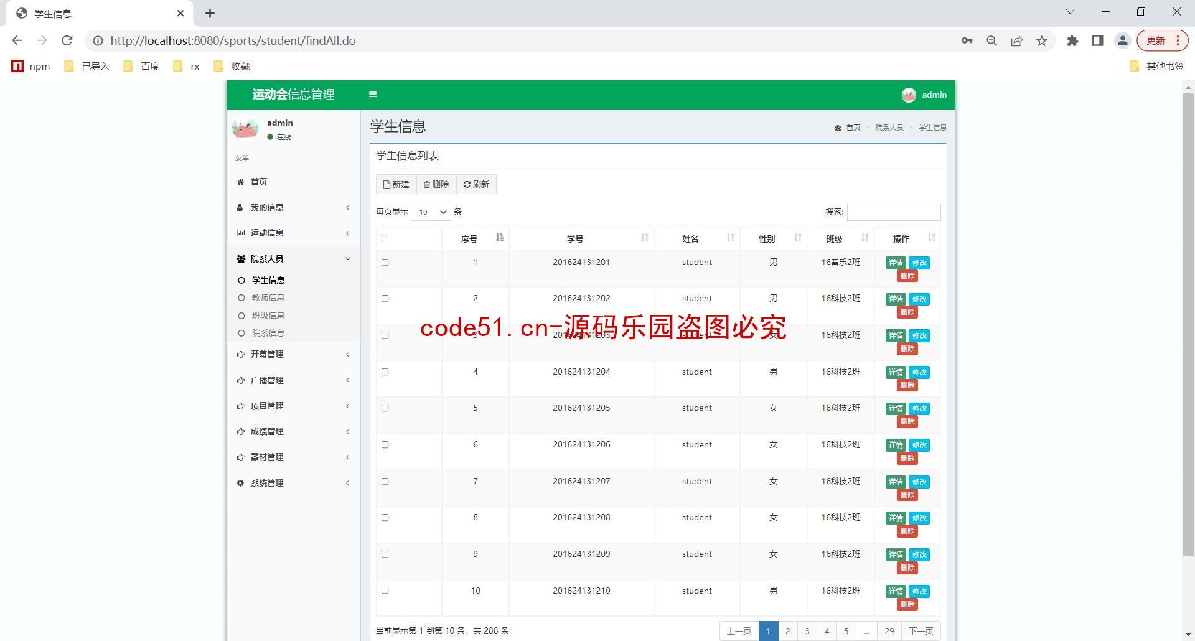Viewport: 1195px width, 641px height.
Task: Click the 刷新 button
Action: (x=476, y=184)
